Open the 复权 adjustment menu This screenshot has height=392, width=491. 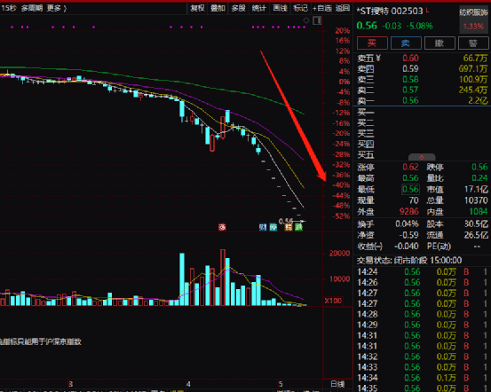pos(198,9)
